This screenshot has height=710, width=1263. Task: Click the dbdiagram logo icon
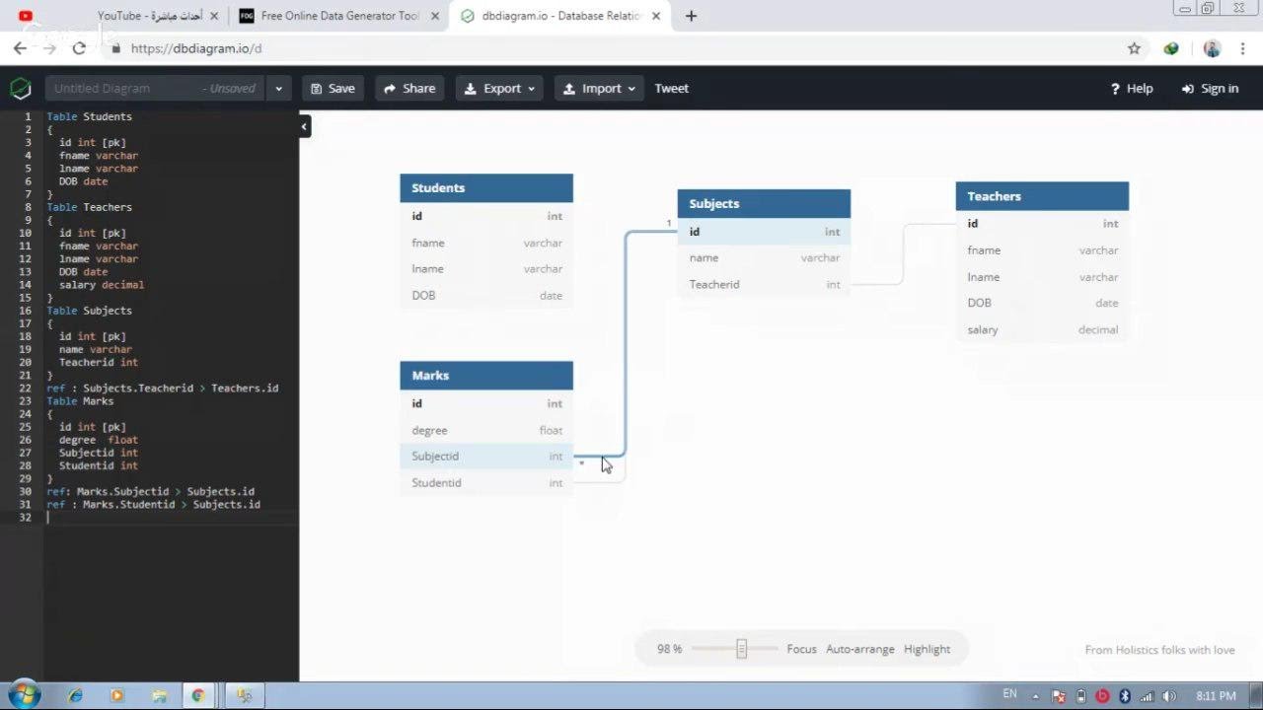pyautogui.click(x=21, y=89)
